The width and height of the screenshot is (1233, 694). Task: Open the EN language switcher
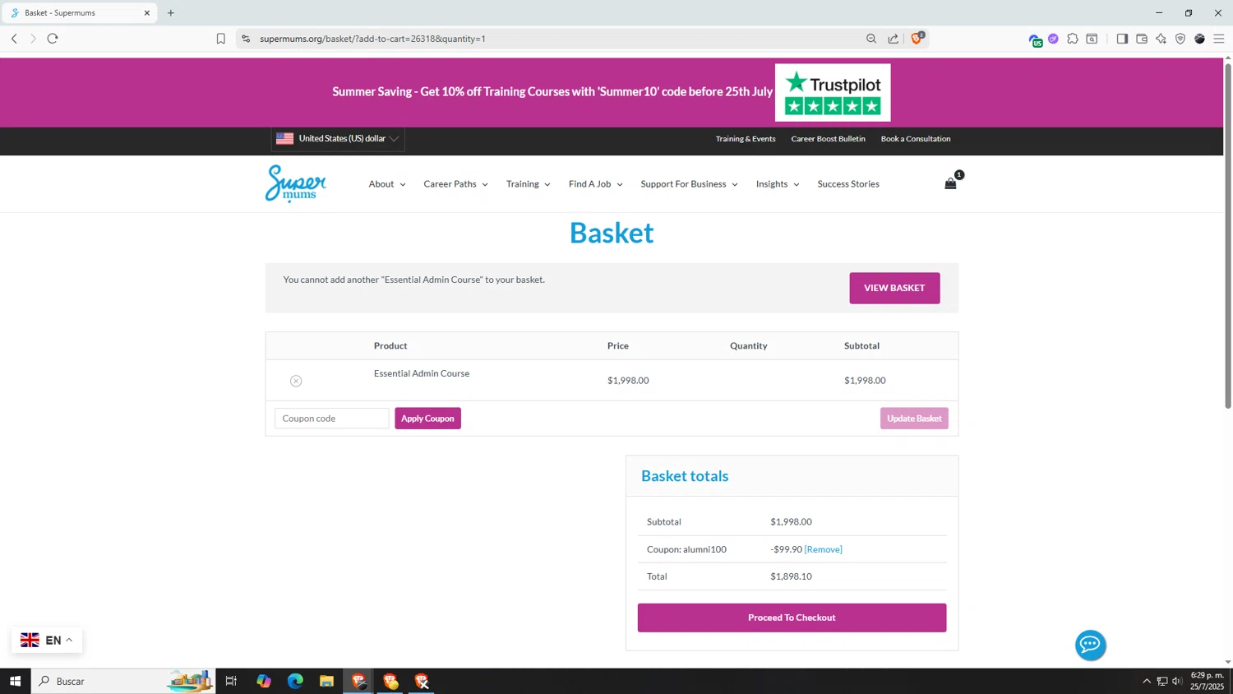click(47, 640)
